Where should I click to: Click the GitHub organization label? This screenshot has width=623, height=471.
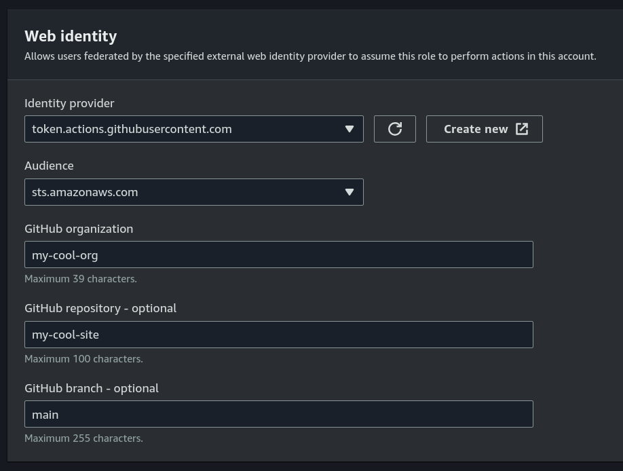tap(79, 229)
